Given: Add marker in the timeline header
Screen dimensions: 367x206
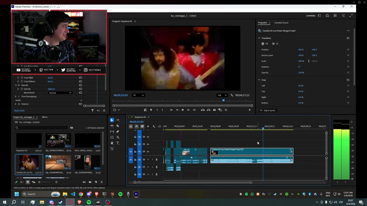Looking at the screenshot, I should click(148, 126).
